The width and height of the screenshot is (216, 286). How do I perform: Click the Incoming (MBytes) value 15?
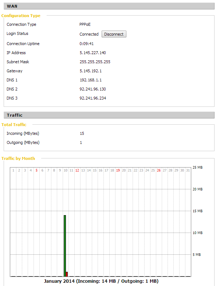coord(82,133)
